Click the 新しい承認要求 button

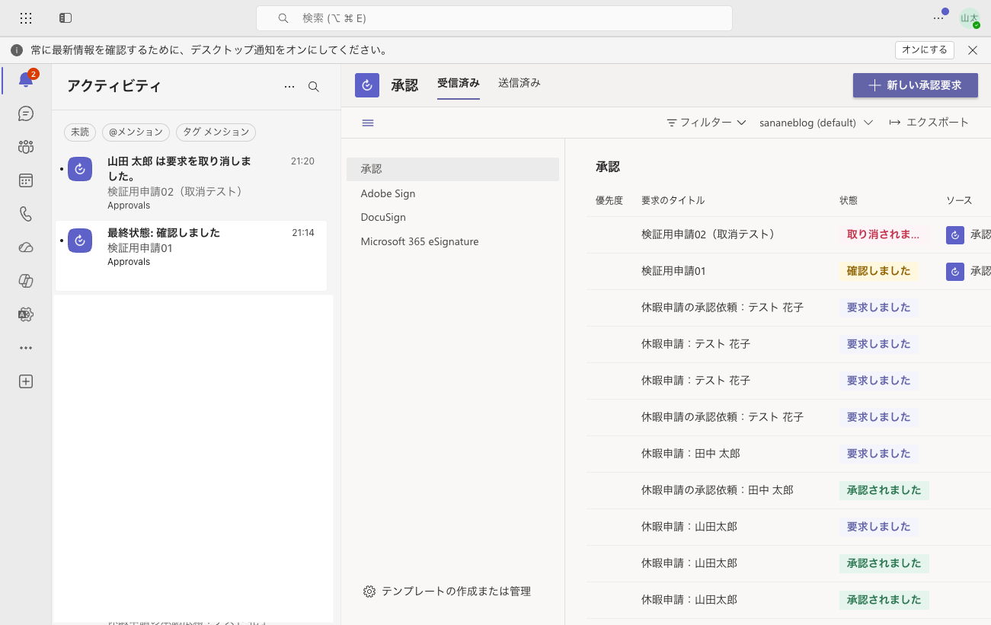(x=915, y=85)
